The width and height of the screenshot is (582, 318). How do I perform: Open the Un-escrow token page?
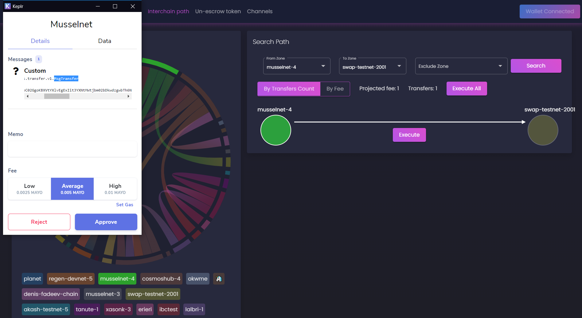tap(218, 11)
